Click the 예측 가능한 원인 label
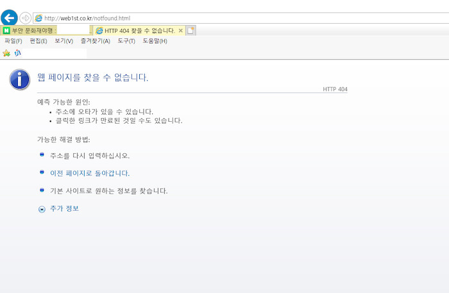 [64, 102]
